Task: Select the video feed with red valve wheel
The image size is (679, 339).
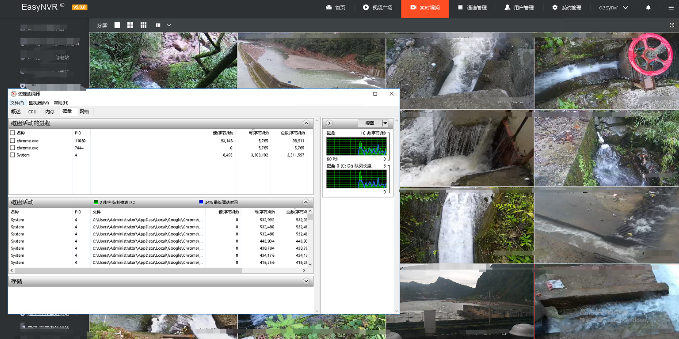Action: (606, 70)
